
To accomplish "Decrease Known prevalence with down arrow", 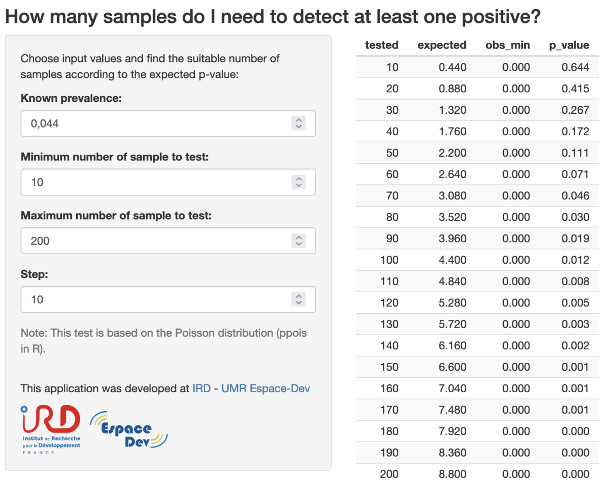I will tap(299, 127).
